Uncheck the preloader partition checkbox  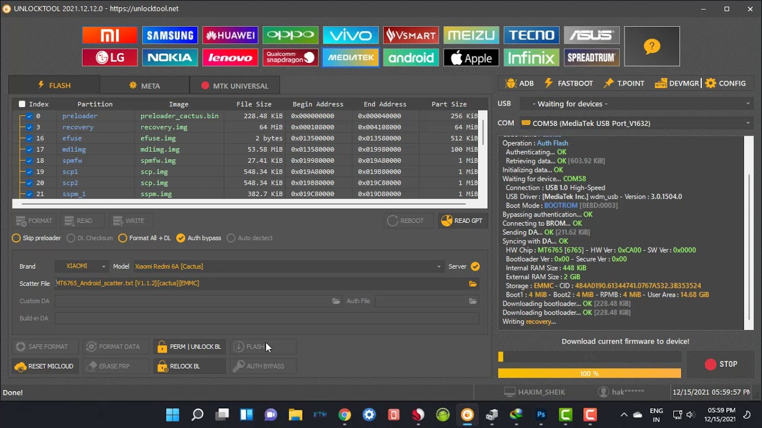click(29, 116)
